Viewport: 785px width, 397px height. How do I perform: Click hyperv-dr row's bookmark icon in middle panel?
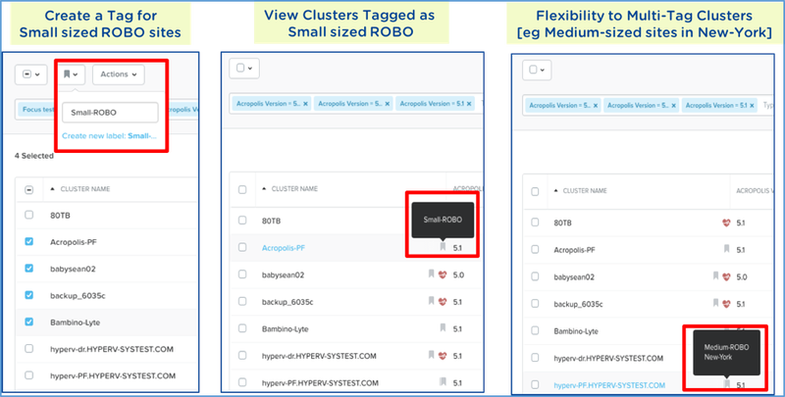tap(431, 355)
